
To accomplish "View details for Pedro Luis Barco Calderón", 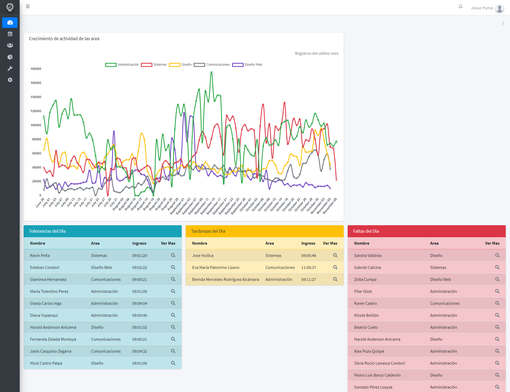I will (x=497, y=375).
